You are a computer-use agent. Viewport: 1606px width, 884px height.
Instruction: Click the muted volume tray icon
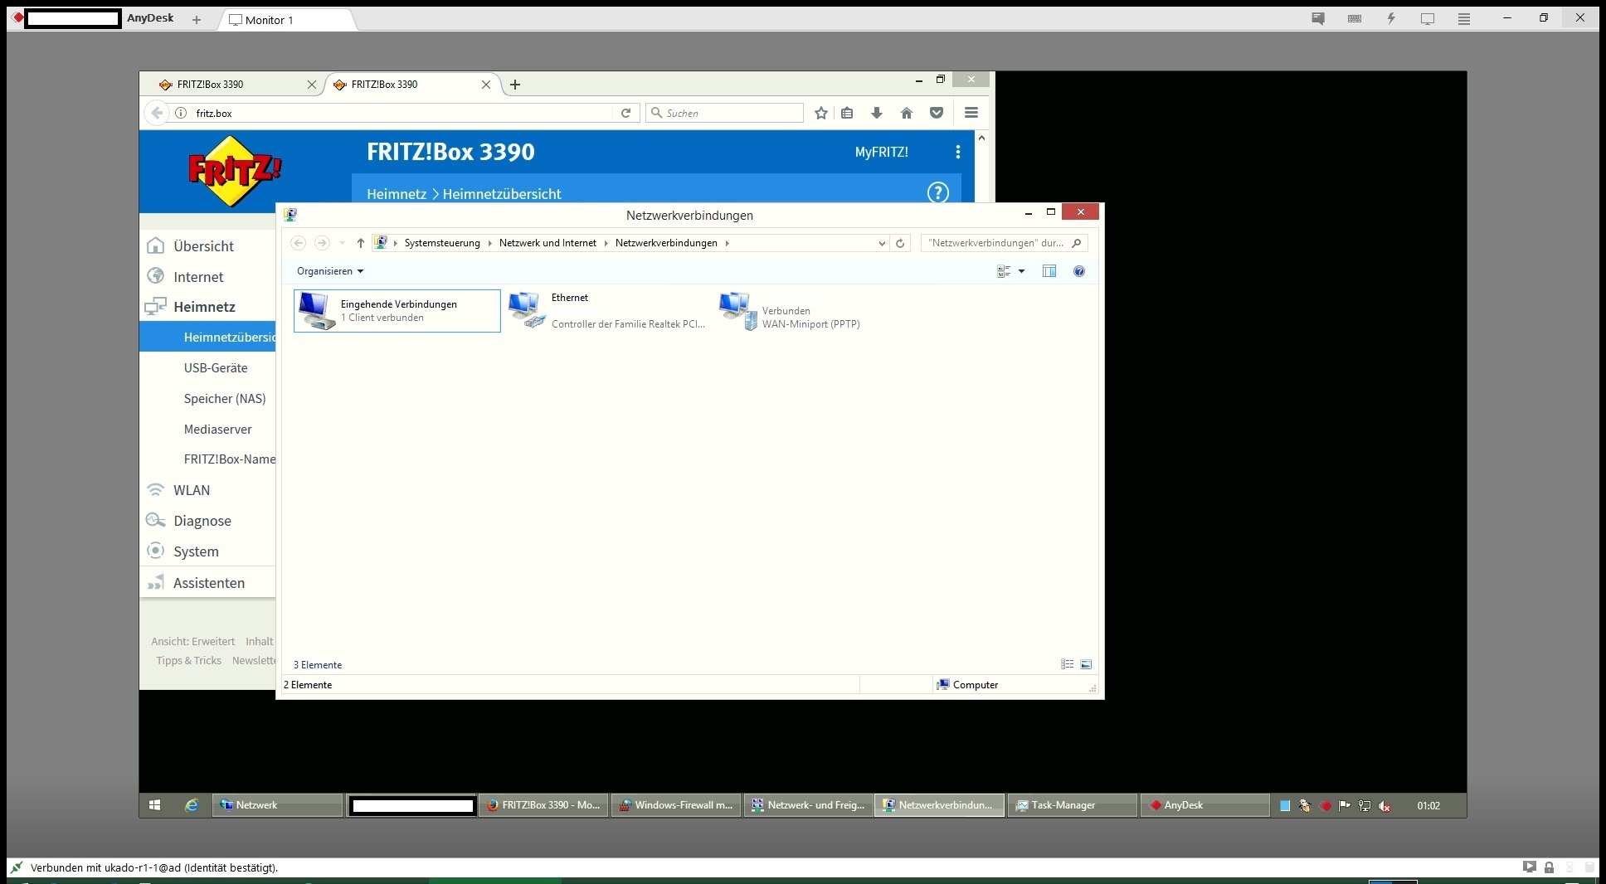(x=1385, y=806)
